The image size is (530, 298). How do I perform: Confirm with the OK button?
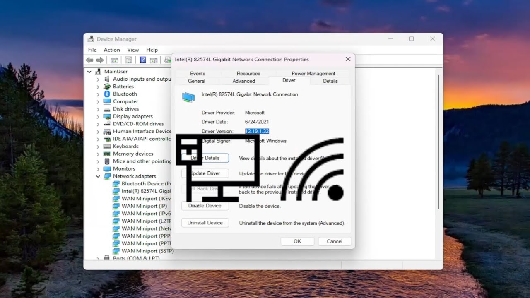tap(297, 241)
